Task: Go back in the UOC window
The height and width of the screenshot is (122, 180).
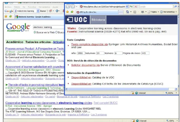Action: tap(68, 7)
